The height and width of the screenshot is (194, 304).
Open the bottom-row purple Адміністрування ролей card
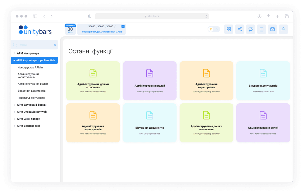pyautogui.click(x=263, y=123)
